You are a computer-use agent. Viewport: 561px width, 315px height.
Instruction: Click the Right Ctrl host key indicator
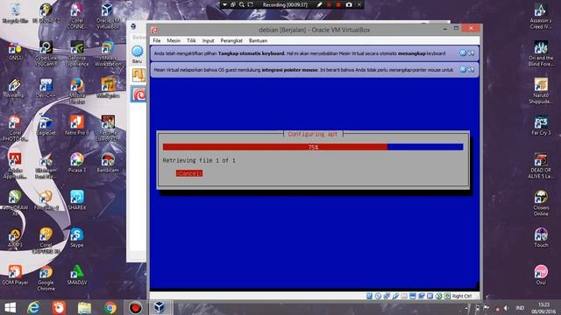[x=462, y=296]
